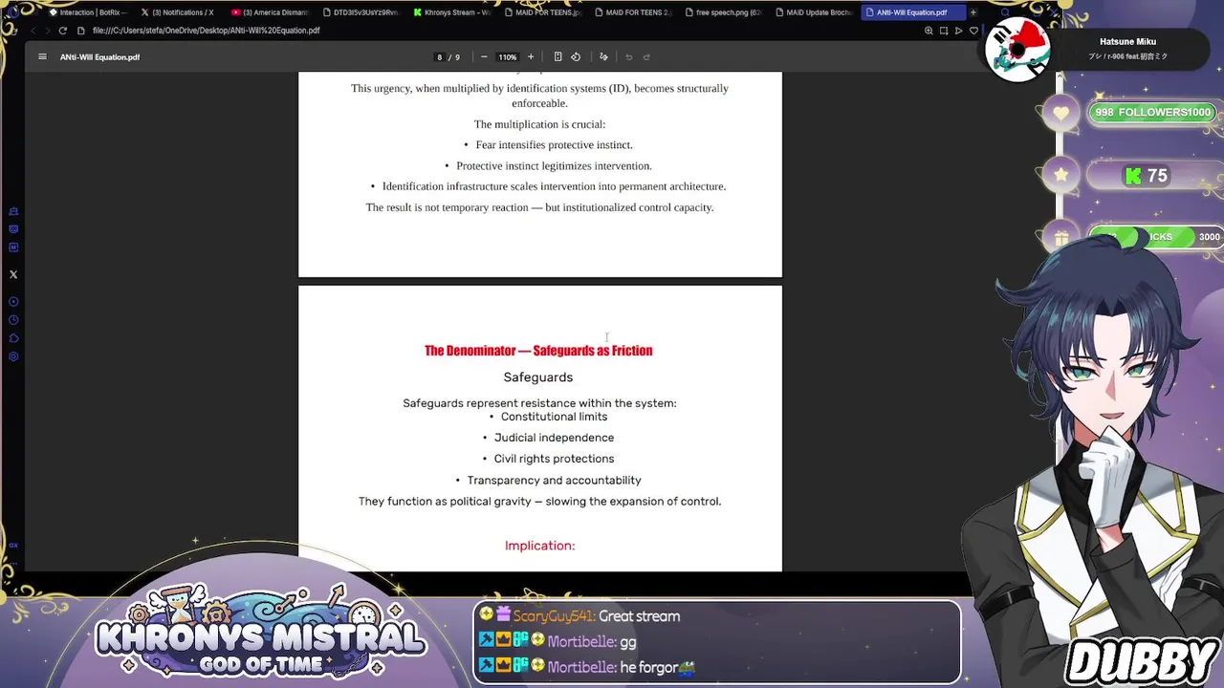
Task: Reload the page in the browser
Action: click(63, 31)
